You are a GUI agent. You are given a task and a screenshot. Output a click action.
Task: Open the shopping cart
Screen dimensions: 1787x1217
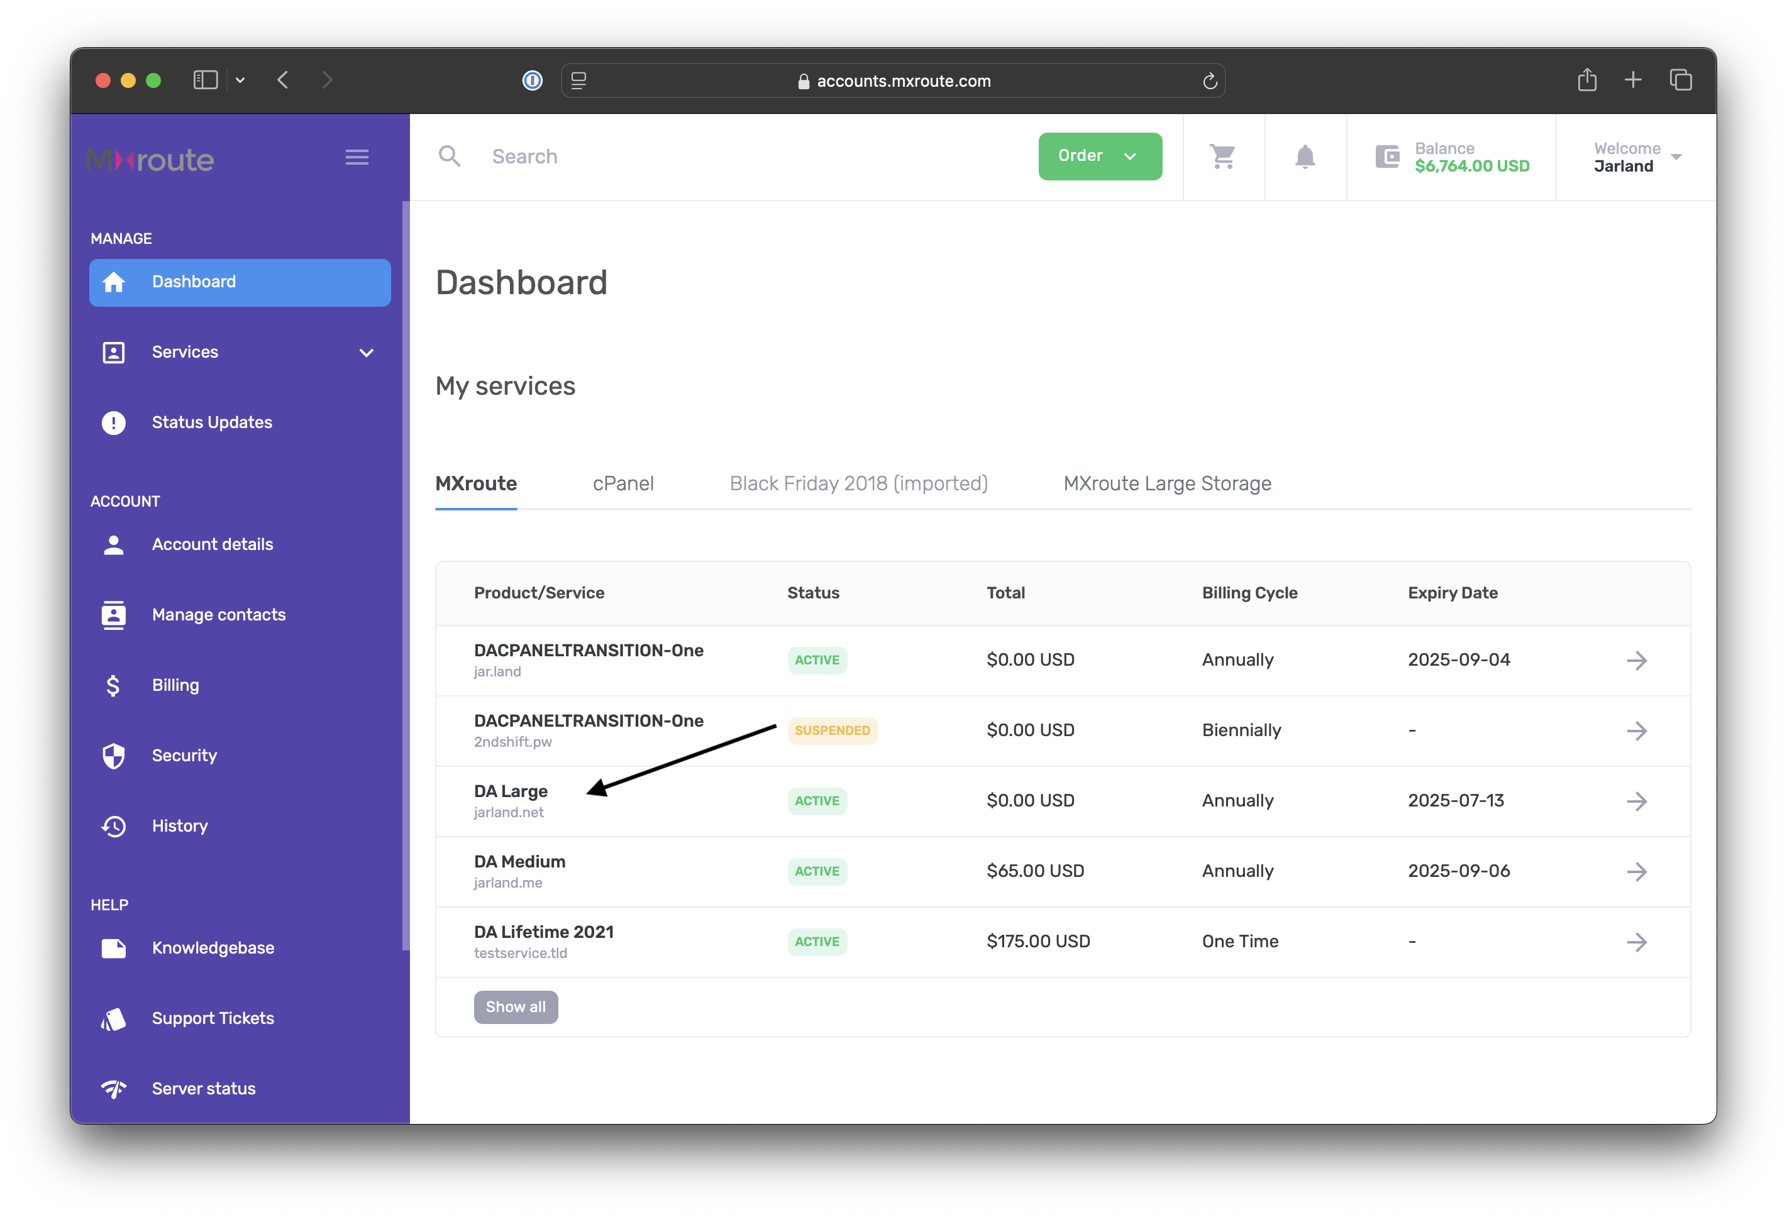point(1222,157)
